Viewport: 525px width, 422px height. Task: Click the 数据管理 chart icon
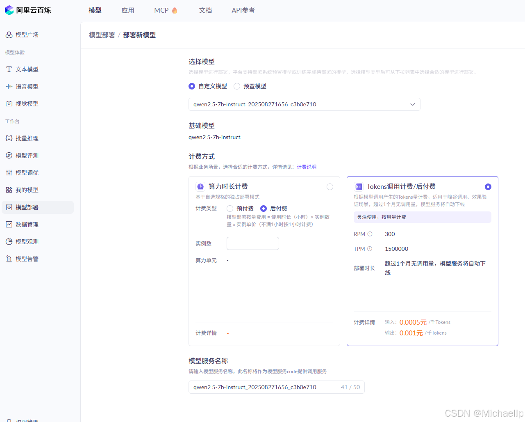(9, 225)
